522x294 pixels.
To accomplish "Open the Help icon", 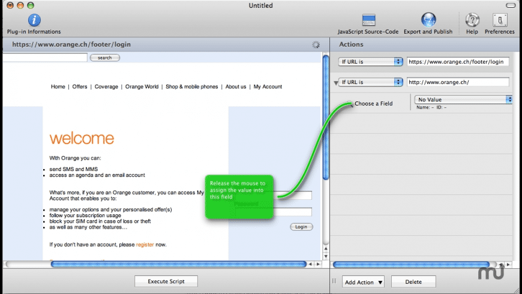I will click(x=472, y=20).
